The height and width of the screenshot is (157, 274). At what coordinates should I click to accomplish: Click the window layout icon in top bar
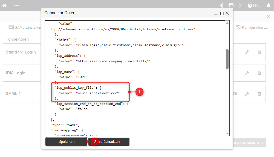(x=231, y=5)
